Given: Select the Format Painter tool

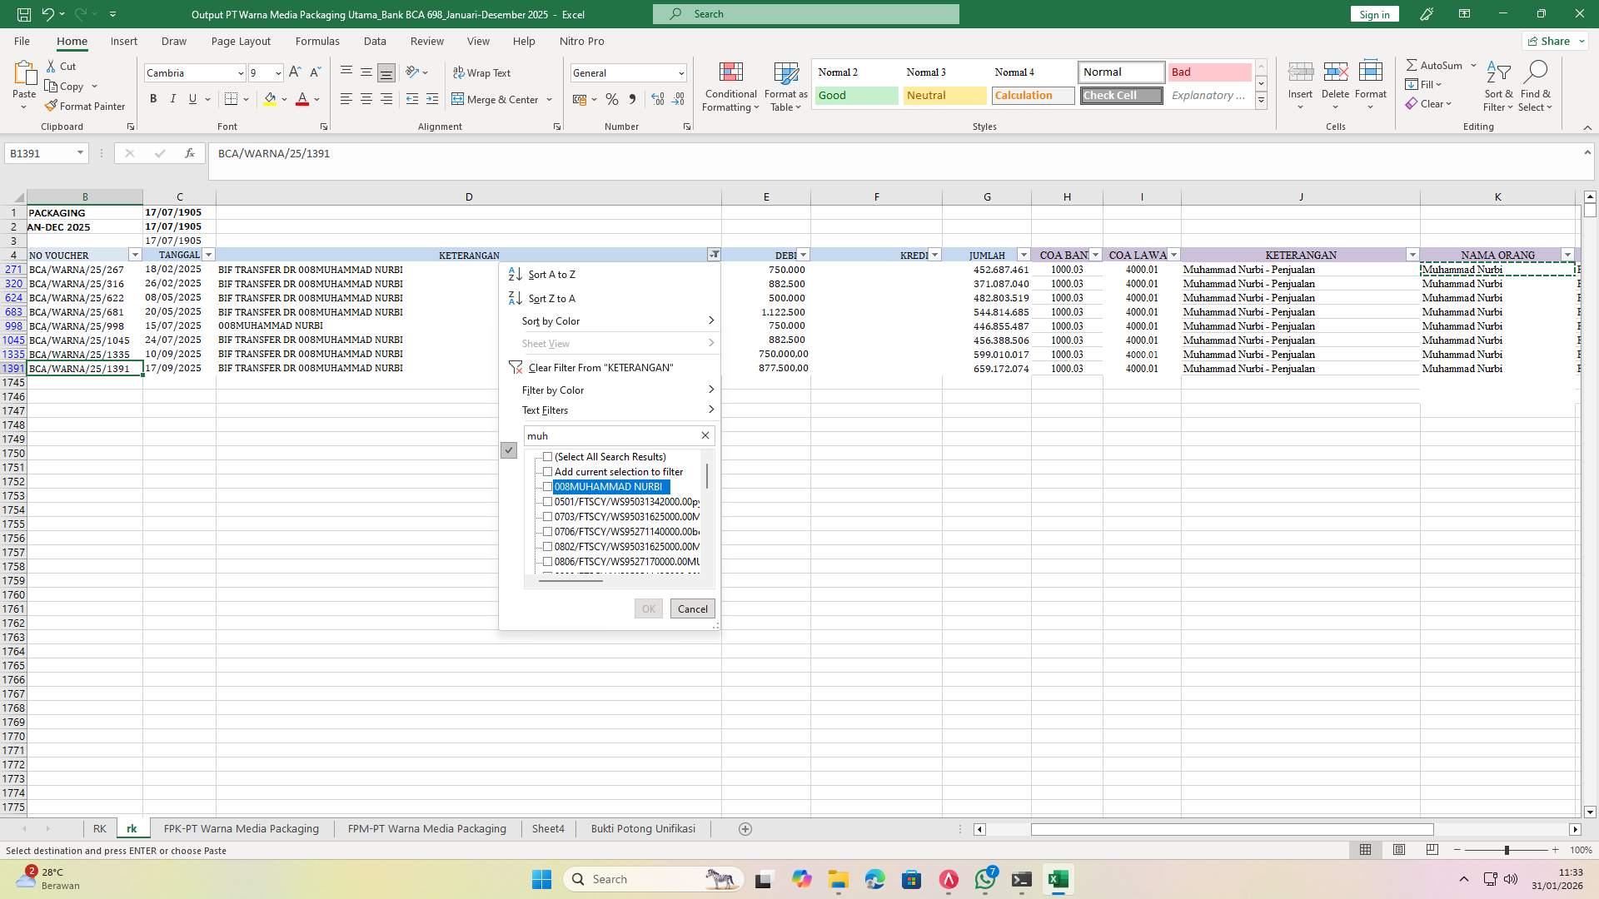Looking at the screenshot, I should [x=86, y=106].
